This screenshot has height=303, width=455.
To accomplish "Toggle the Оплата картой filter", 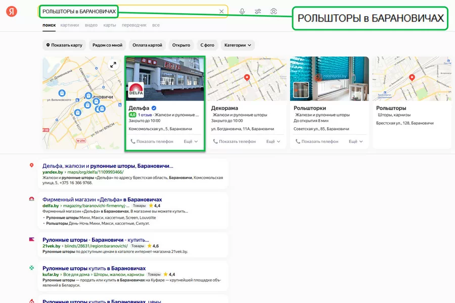I will [148, 45].
